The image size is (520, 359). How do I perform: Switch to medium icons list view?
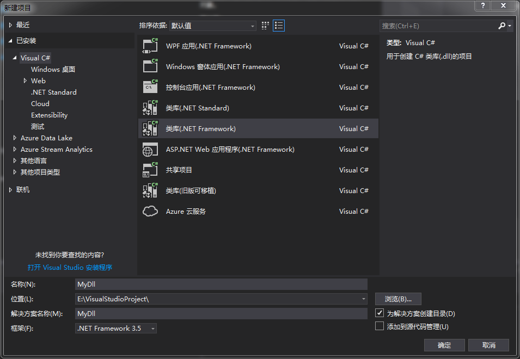(279, 26)
